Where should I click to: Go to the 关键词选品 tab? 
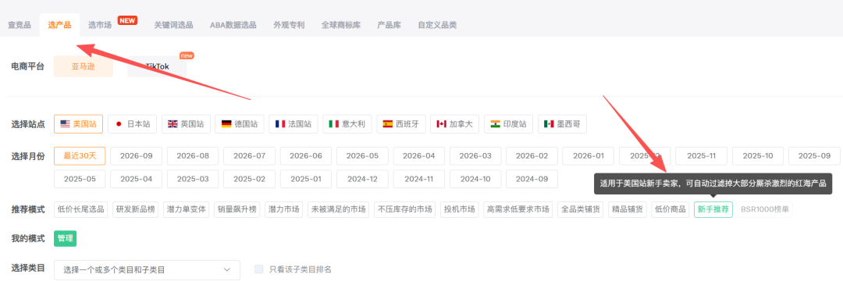(x=173, y=25)
